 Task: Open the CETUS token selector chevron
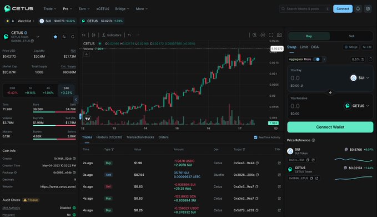38,37
